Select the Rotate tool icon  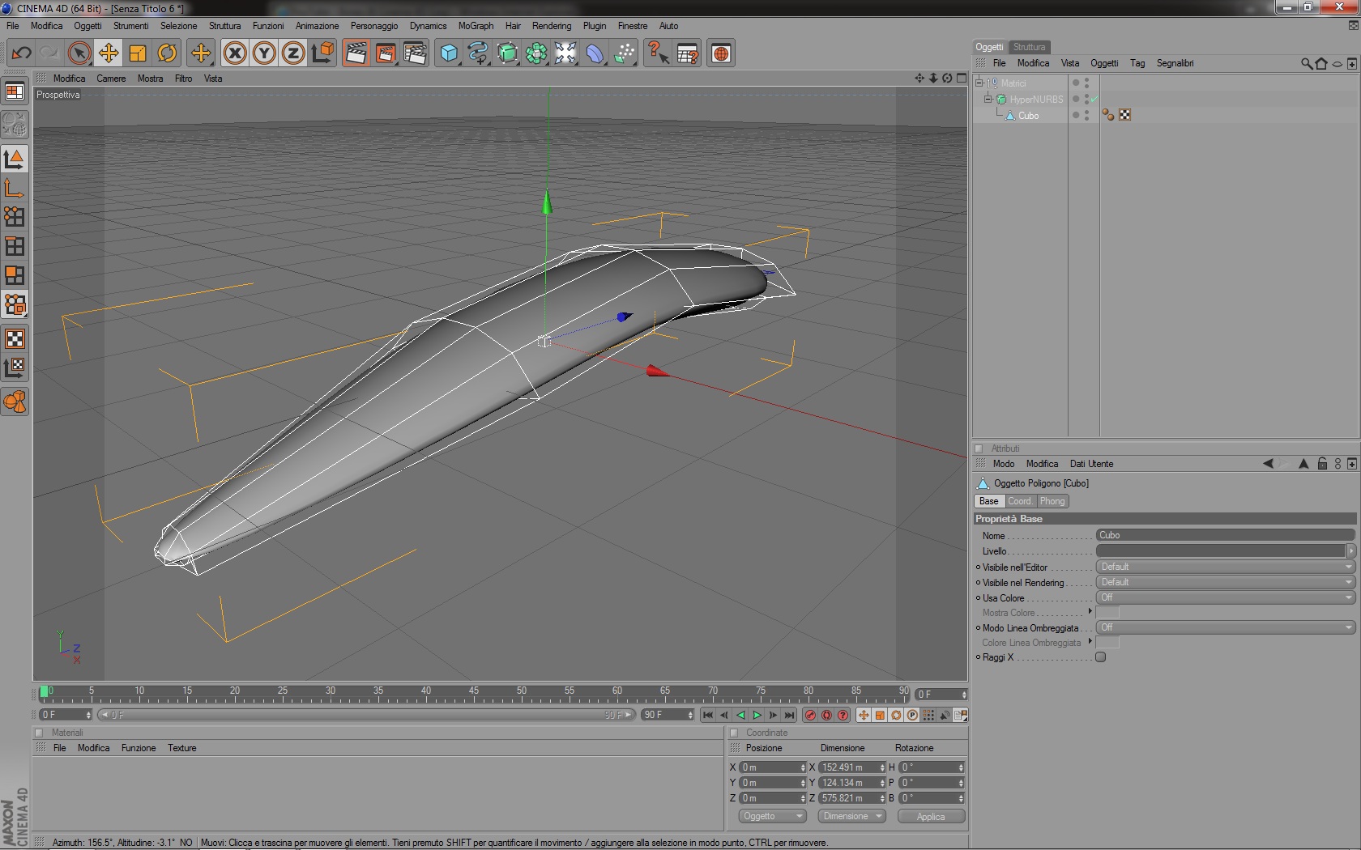(x=167, y=53)
